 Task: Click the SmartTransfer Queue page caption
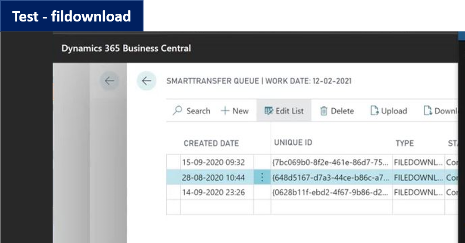tap(259, 81)
